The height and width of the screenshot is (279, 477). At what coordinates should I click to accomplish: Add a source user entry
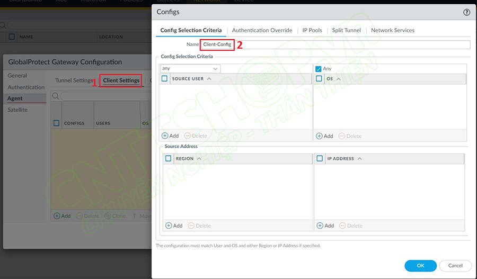pos(170,136)
